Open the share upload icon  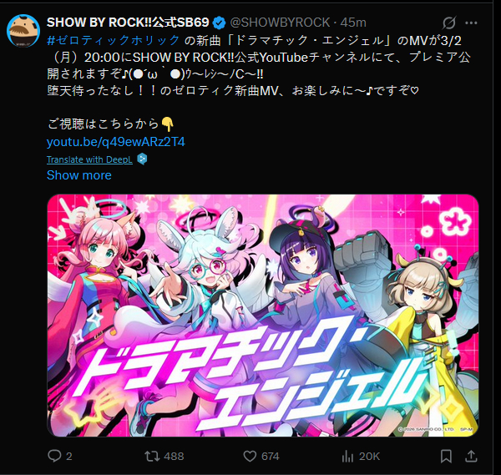[471, 456]
